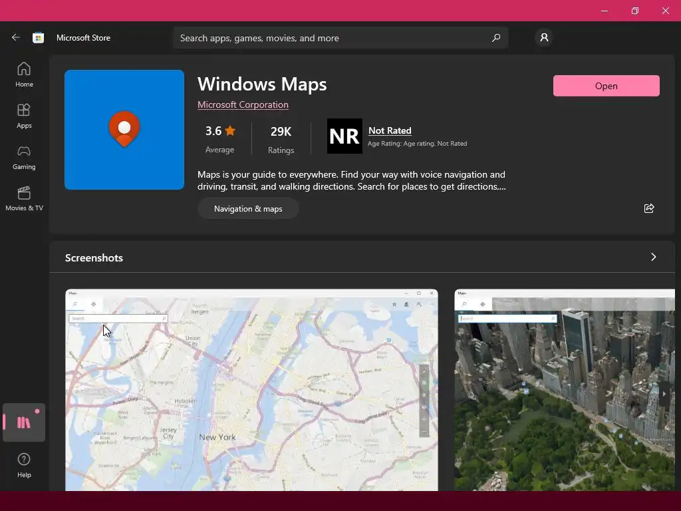
Task: Click the Screenshots heading
Action: (x=94, y=257)
